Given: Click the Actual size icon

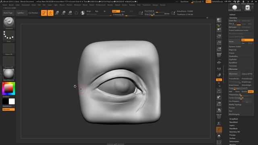Looking at the screenshot, I should [219, 42].
